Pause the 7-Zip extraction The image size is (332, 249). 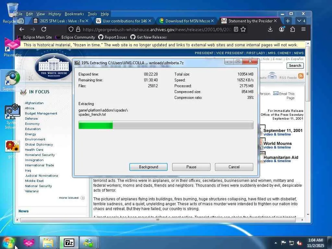pyautogui.click(x=191, y=167)
